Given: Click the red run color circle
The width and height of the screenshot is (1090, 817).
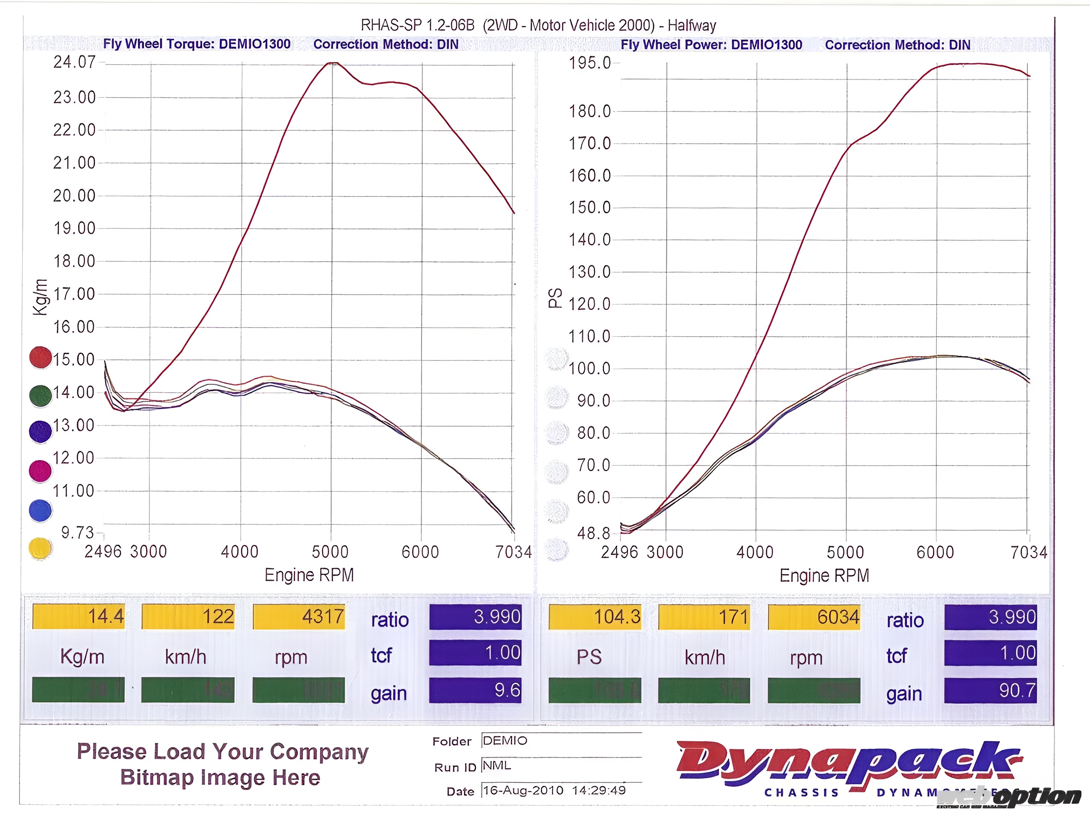Looking at the screenshot, I should 40,357.
